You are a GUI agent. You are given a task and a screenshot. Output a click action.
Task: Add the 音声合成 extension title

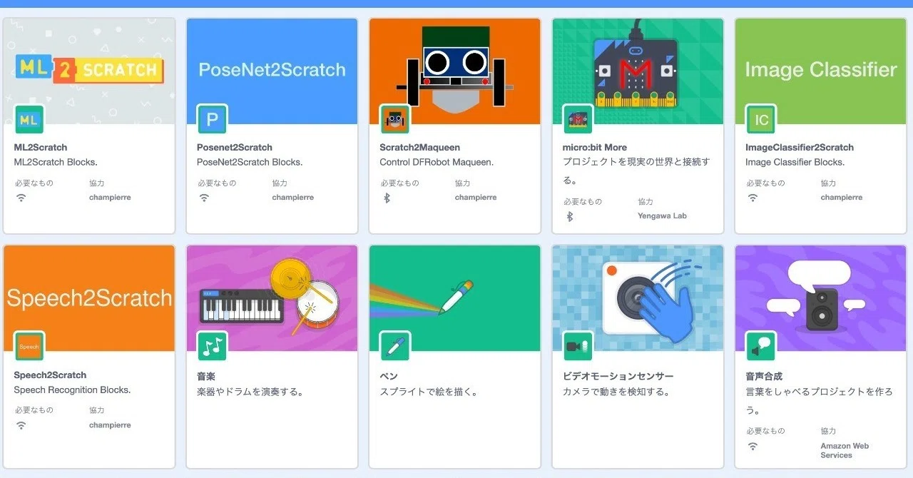764,376
